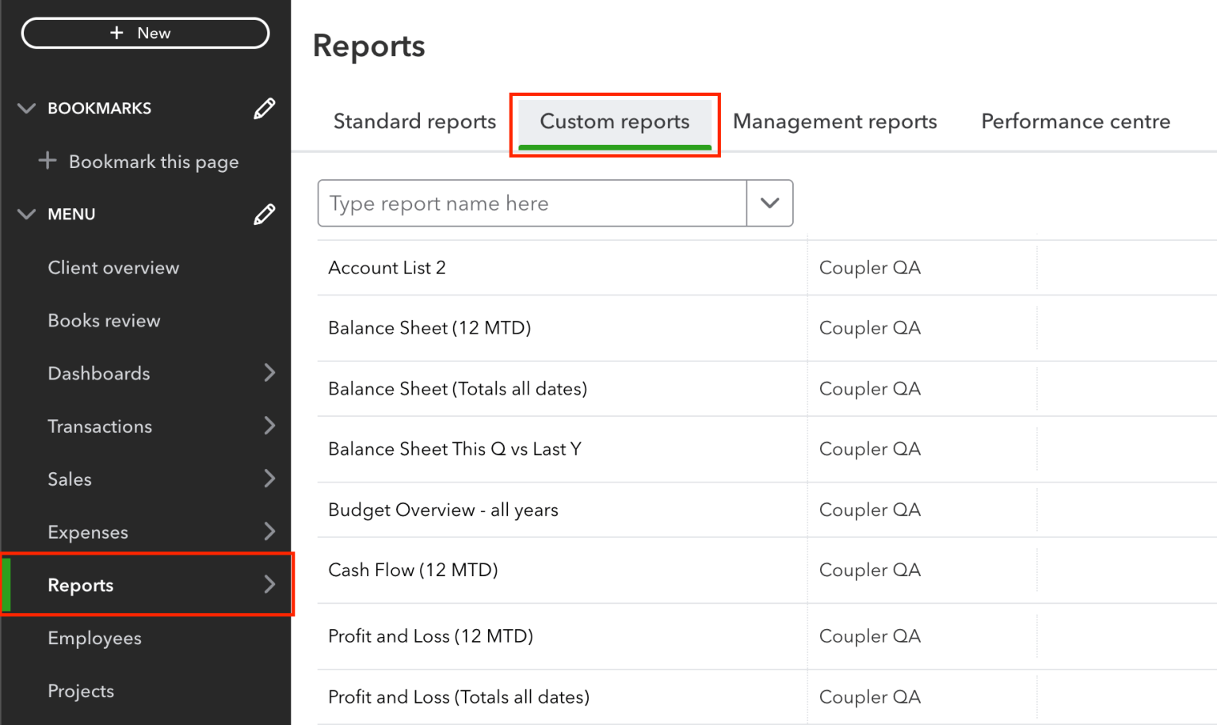Click the report name search field
Image resolution: width=1217 pixels, height=725 pixels.
tap(531, 203)
